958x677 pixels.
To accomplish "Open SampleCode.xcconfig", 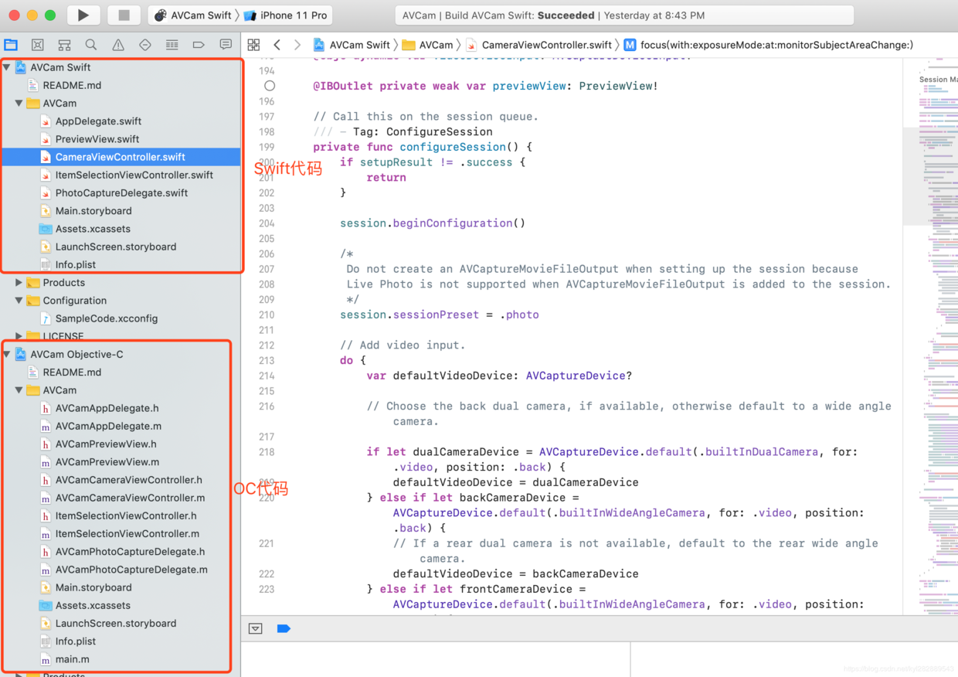I will [x=106, y=318].
